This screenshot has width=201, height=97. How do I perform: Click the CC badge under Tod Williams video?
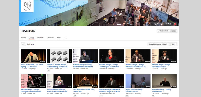(x=75, y=96)
